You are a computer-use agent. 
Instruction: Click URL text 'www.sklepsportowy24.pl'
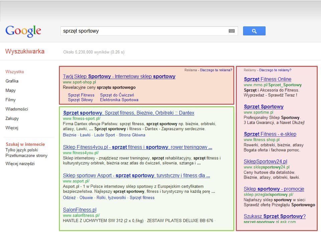[267, 167]
